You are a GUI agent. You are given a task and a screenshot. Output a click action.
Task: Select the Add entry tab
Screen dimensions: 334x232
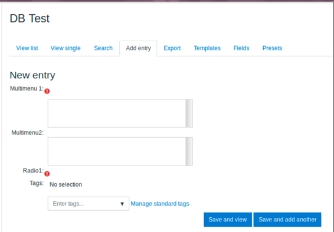pos(138,48)
